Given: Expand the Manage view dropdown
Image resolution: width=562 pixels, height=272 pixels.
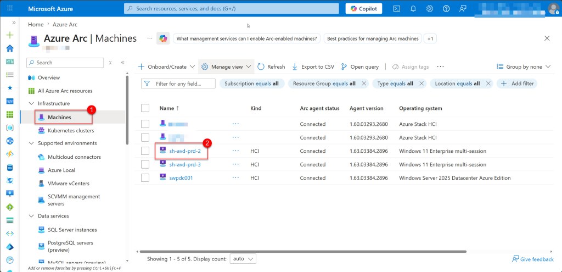Looking at the screenshot, I should tap(226, 66).
